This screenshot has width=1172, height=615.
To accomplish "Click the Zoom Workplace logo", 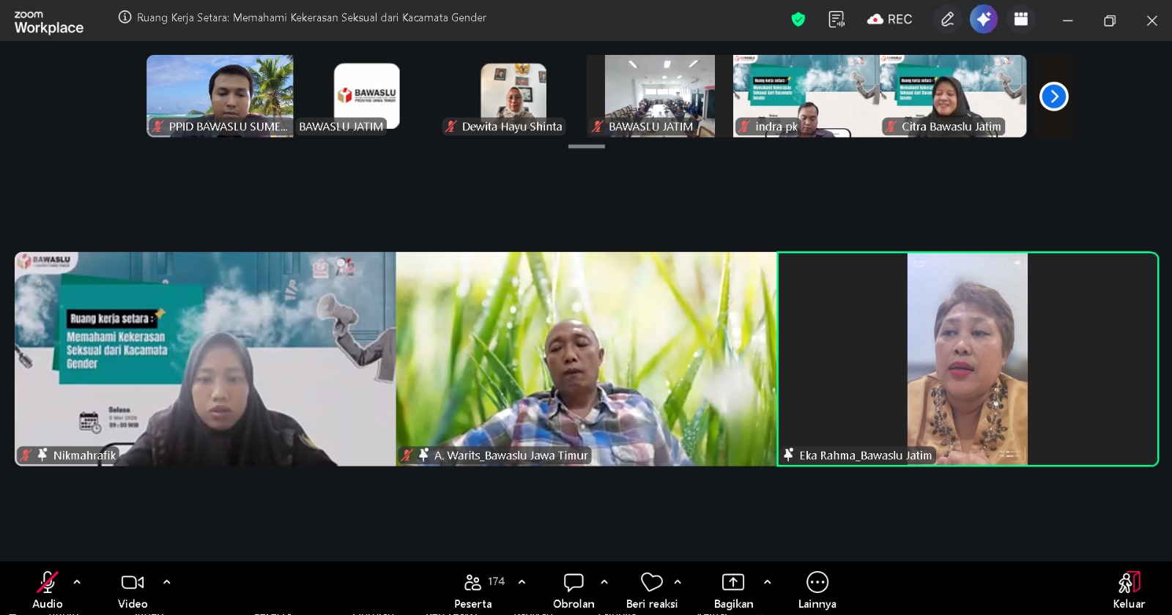I will pyautogui.click(x=48, y=23).
